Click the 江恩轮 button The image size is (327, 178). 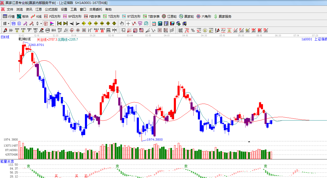169,16
